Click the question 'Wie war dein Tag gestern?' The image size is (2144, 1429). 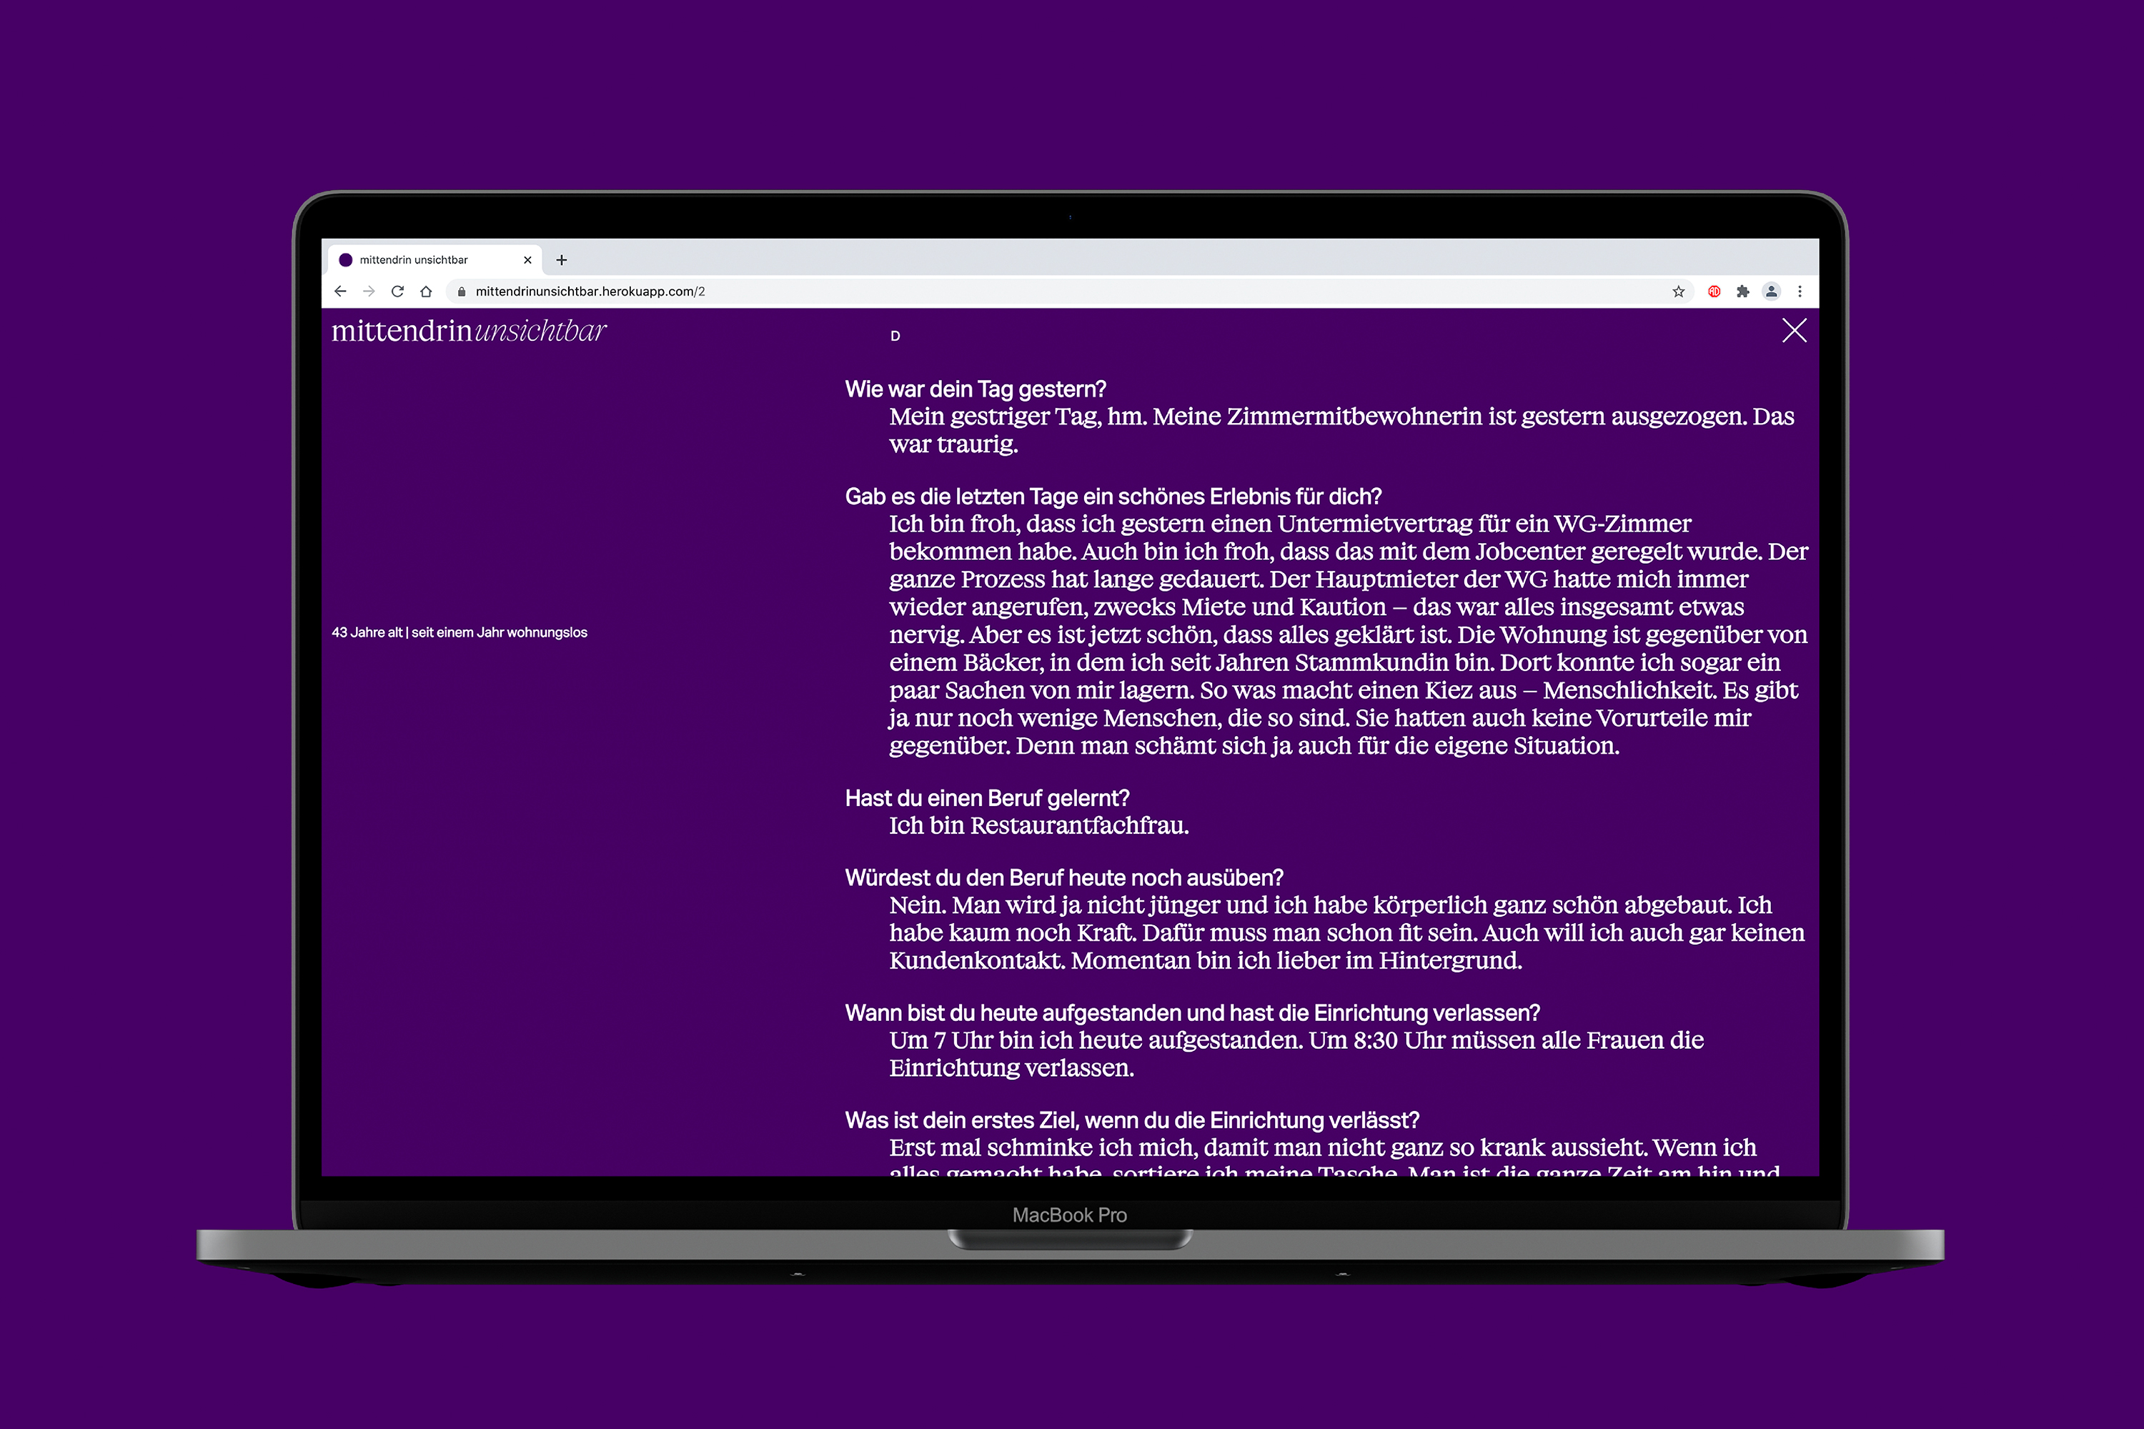coord(976,389)
